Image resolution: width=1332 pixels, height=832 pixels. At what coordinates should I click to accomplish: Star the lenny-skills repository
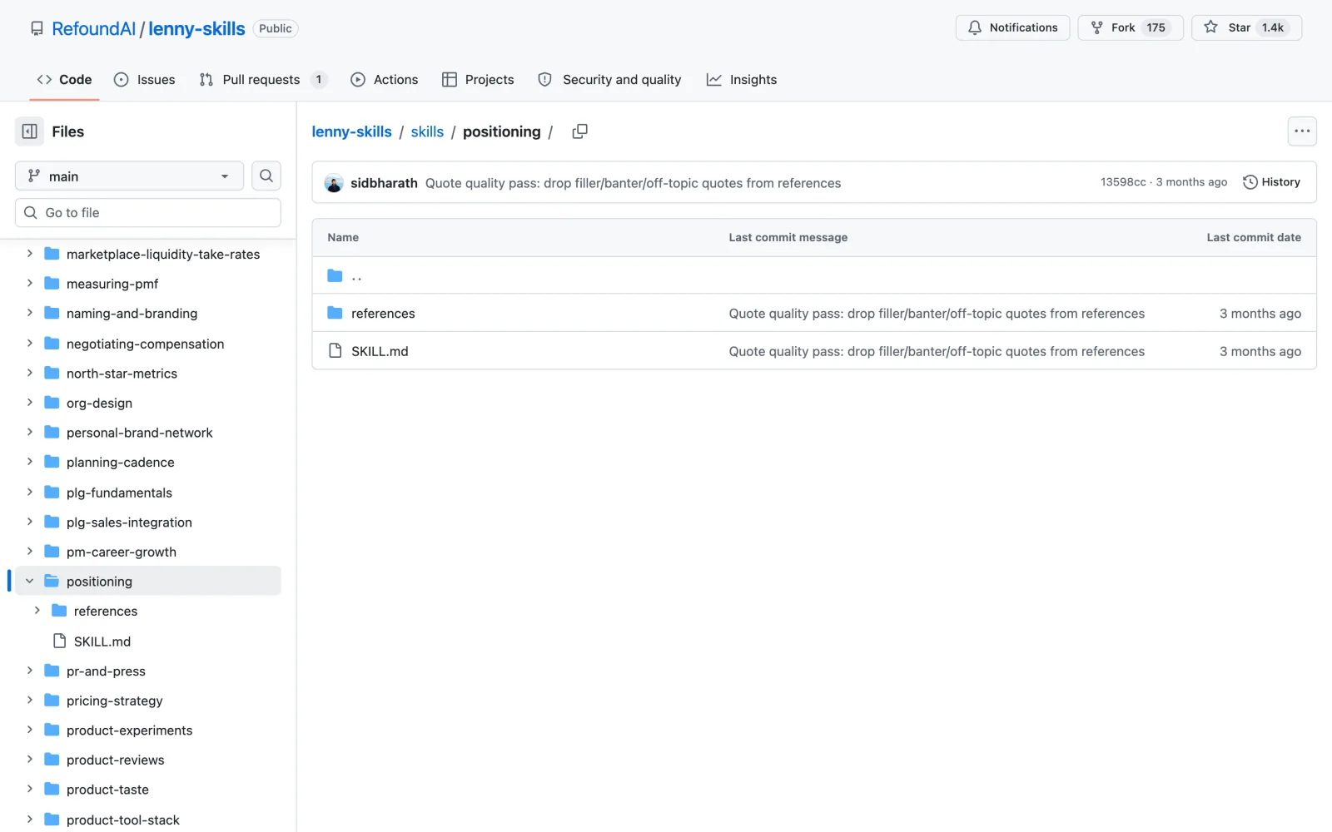tap(1246, 27)
